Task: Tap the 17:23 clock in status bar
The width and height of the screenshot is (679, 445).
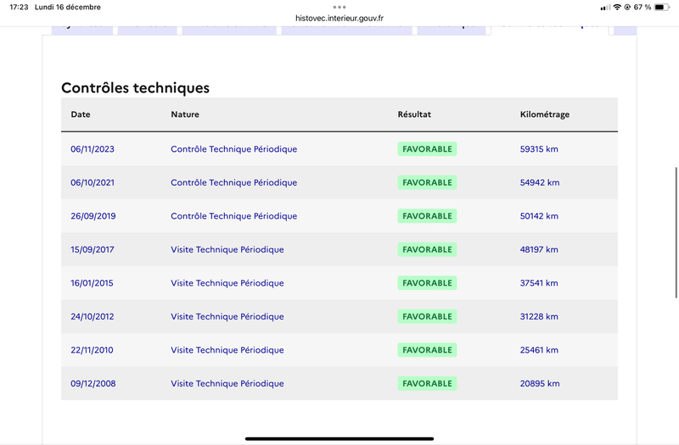Action: point(19,8)
